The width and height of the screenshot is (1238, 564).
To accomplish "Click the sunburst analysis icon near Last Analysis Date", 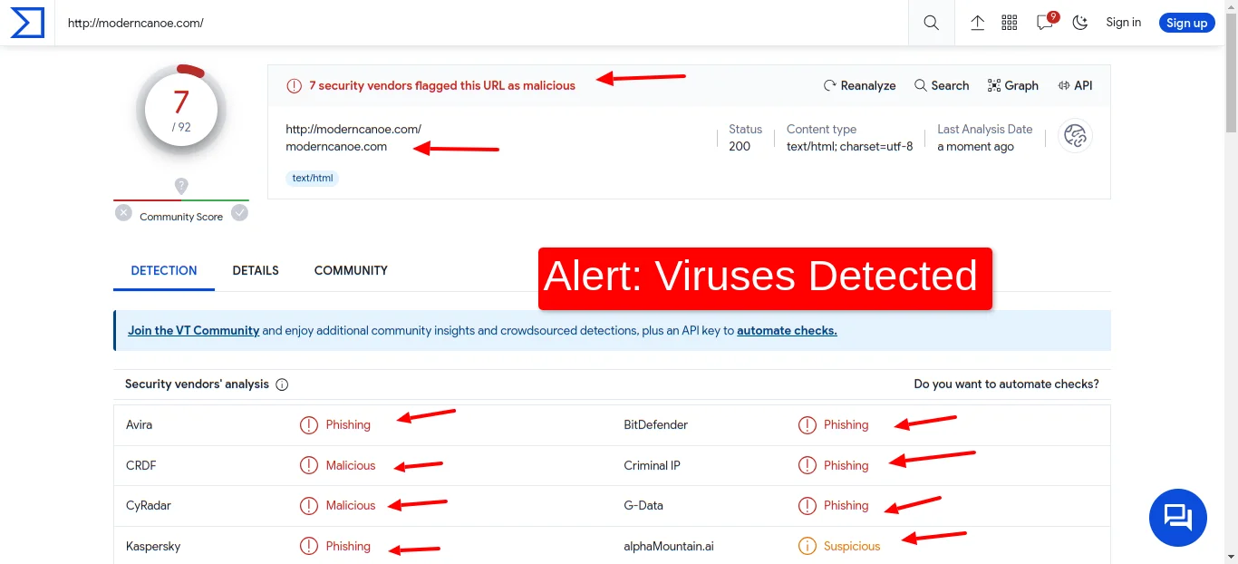I will [1075, 136].
